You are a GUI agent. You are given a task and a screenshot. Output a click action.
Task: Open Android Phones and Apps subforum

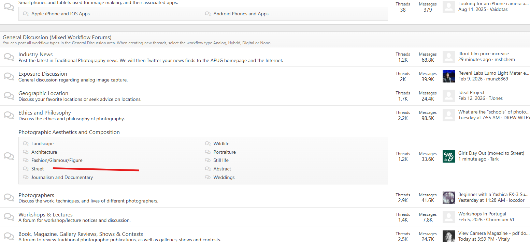[x=241, y=14]
